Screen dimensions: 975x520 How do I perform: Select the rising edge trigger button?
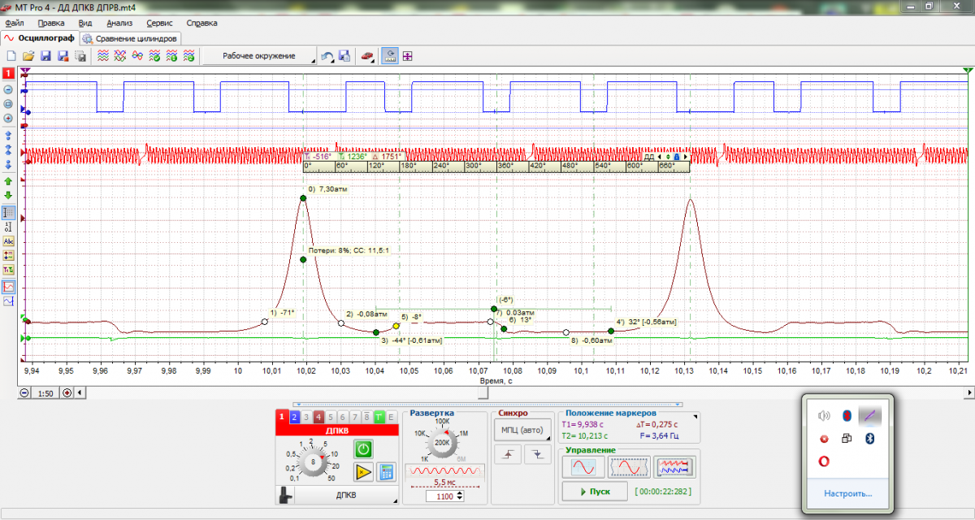click(509, 455)
